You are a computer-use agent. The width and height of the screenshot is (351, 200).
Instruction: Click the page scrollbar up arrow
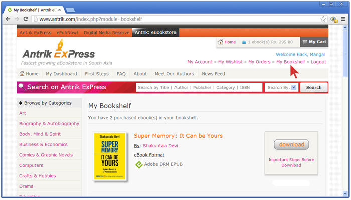(345, 28)
